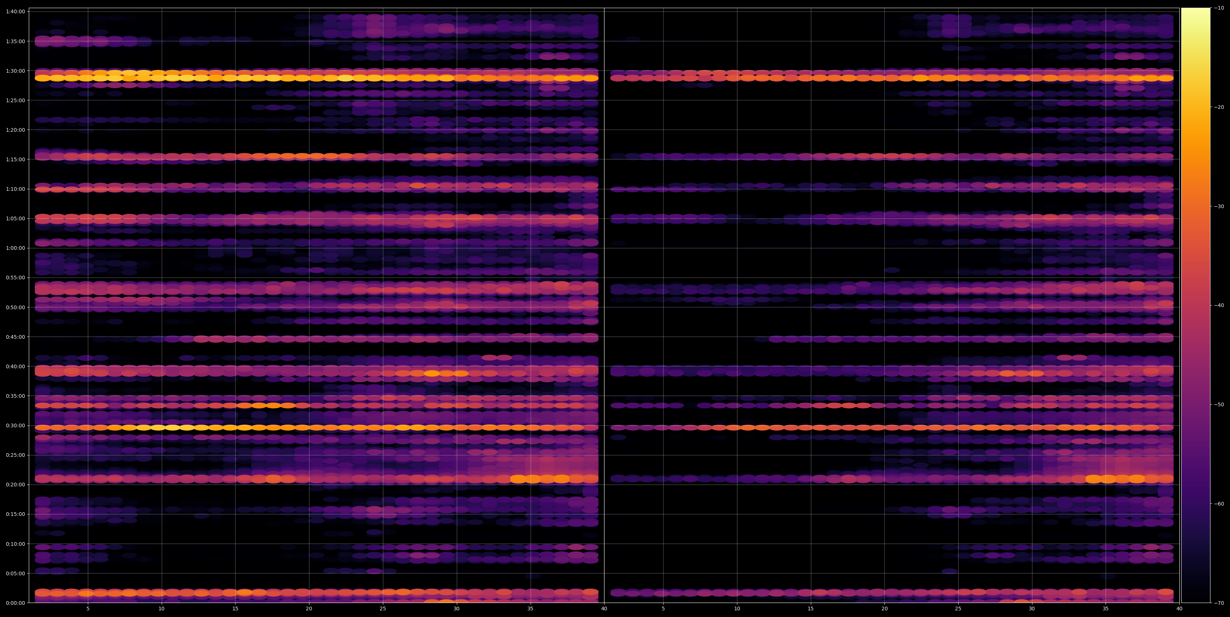Screen dimensions: 1230x617
Task: Click x-axis label 30 of right heatmap
Action: [1032, 609]
